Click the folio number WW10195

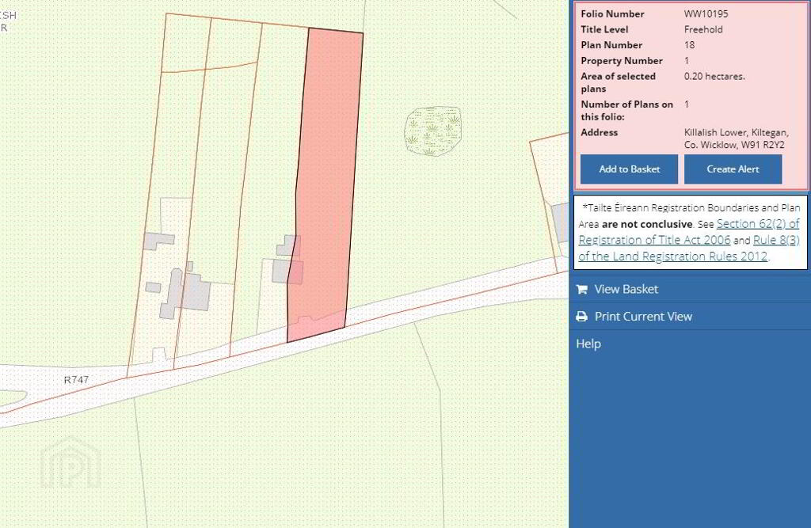click(706, 14)
